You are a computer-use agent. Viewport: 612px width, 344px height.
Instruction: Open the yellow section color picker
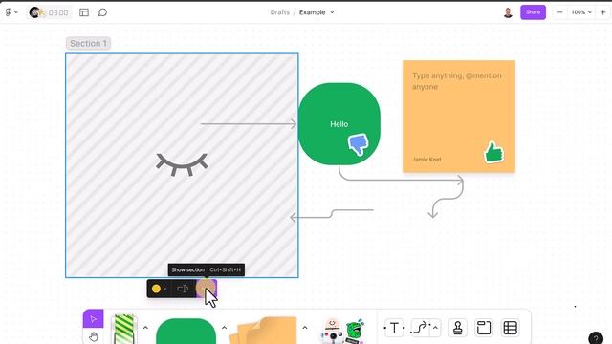tap(160, 289)
